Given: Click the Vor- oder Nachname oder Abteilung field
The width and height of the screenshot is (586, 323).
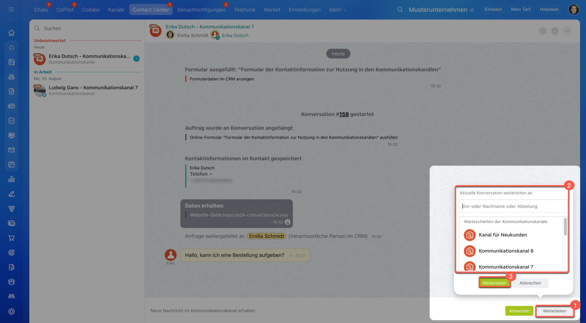Looking at the screenshot, I should (513, 206).
